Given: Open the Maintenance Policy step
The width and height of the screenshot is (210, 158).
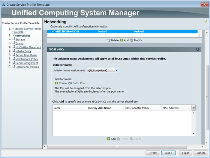Looking at the screenshot, I should (x=27, y=59).
